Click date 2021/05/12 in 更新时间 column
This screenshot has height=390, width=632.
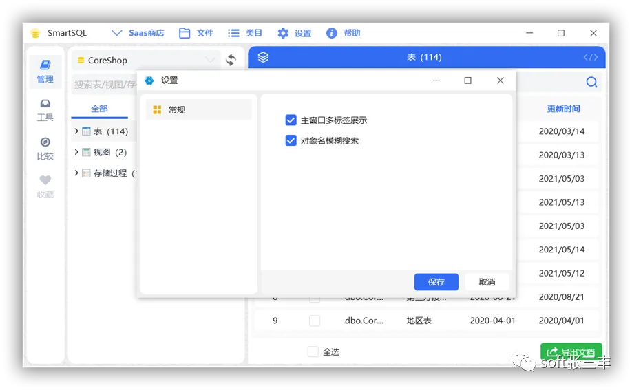click(562, 273)
